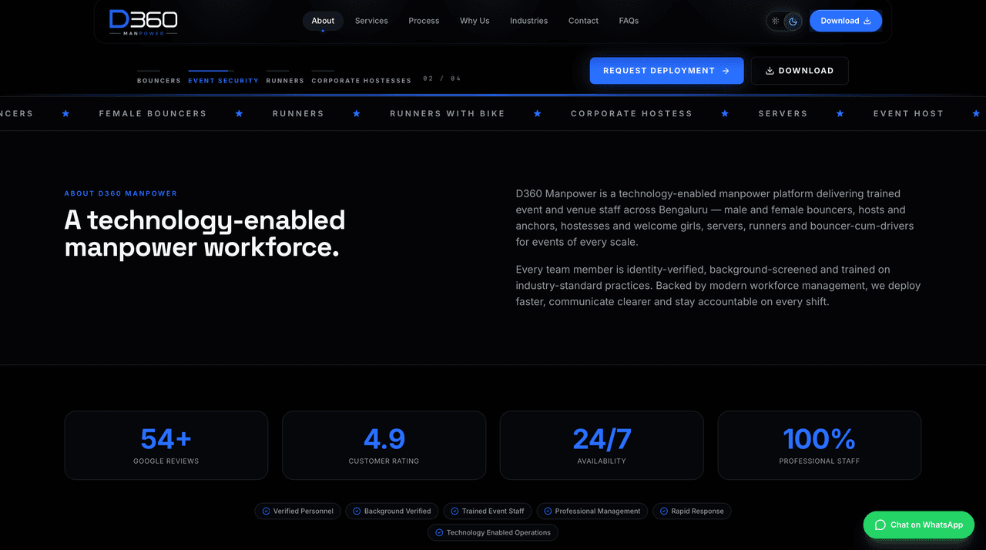The image size is (986, 550).
Task: Click RUNNERS WITH BIKE ticker text
Action: click(448, 113)
